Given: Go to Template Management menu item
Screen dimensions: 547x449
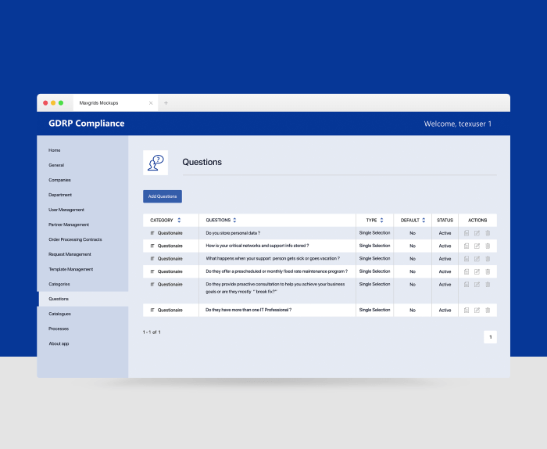Looking at the screenshot, I should coord(70,269).
